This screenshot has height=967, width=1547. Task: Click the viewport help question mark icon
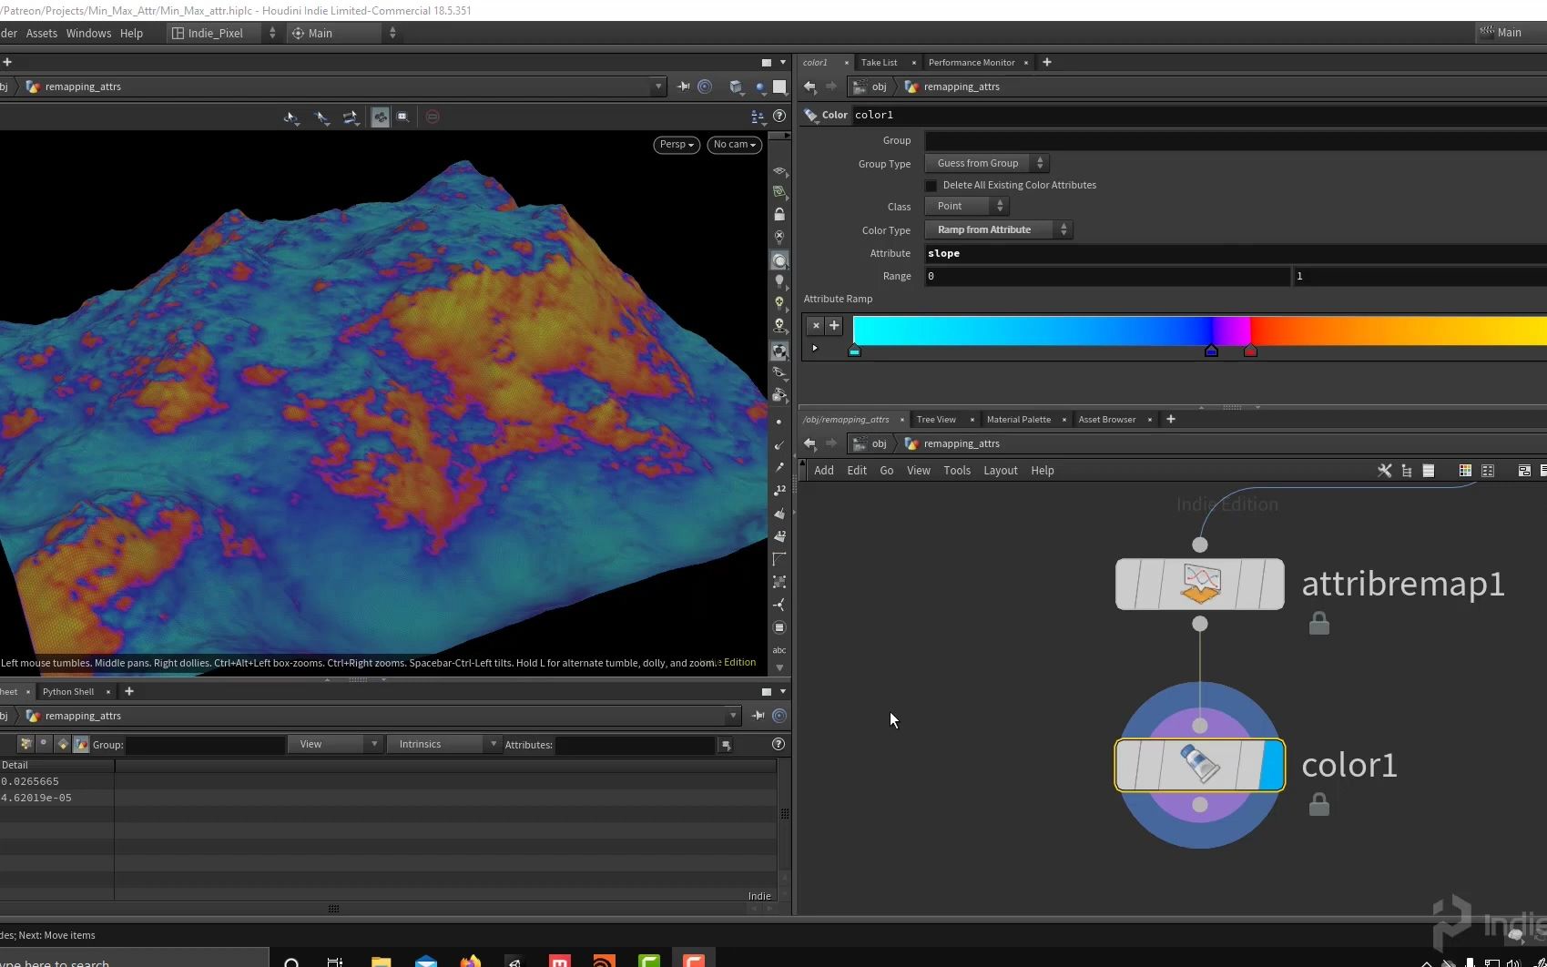(779, 117)
